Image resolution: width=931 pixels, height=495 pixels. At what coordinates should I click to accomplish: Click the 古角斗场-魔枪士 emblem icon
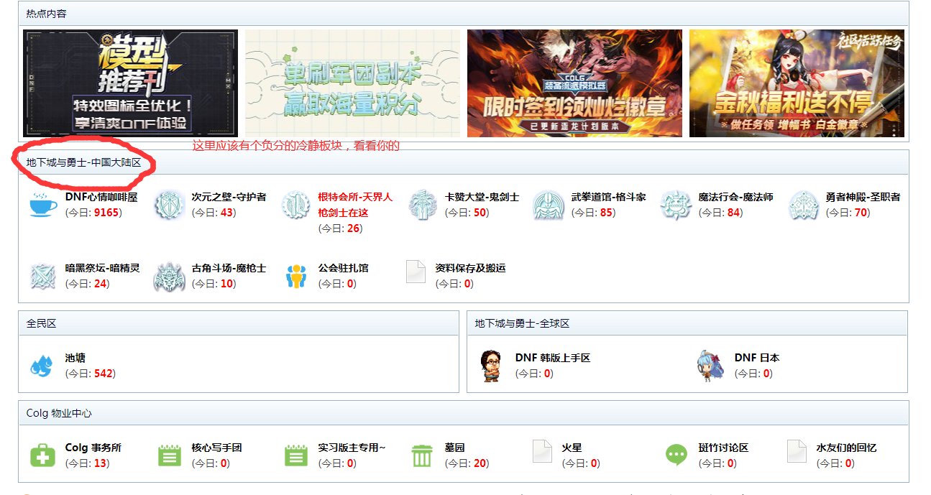point(170,277)
